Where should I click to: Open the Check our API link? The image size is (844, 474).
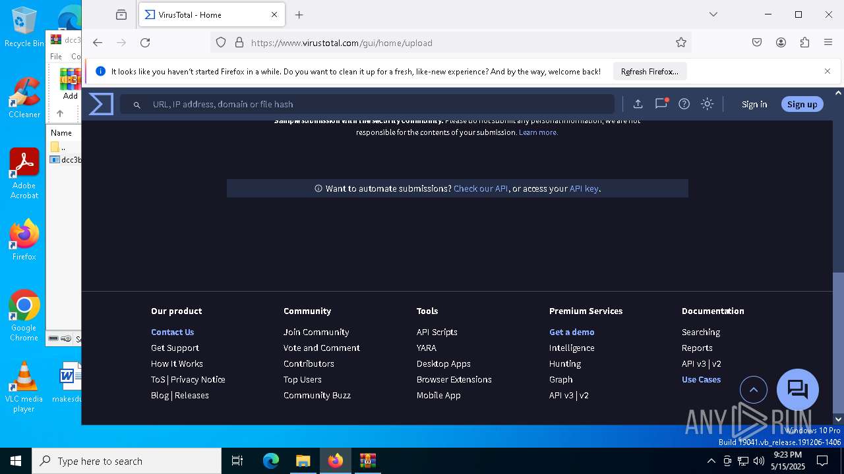coord(481,188)
